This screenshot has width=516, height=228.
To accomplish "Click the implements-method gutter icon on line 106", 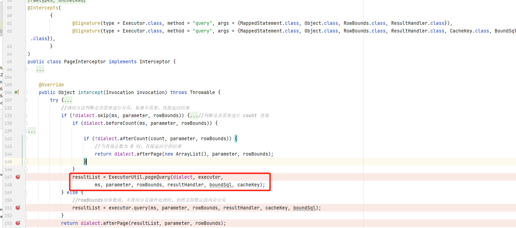I will pos(16,92).
